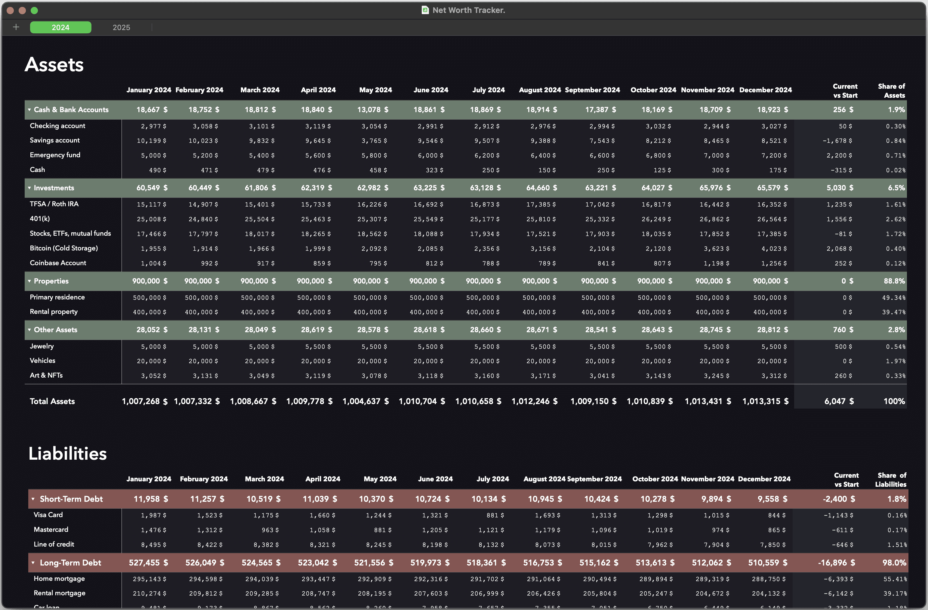
Task: Collapse the Cash & Bank Accounts group
Action: (x=29, y=110)
